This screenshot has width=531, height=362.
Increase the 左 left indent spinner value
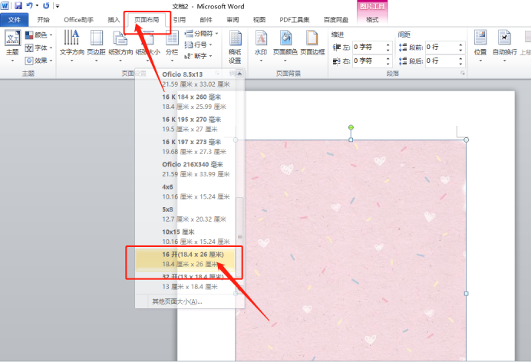point(386,44)
